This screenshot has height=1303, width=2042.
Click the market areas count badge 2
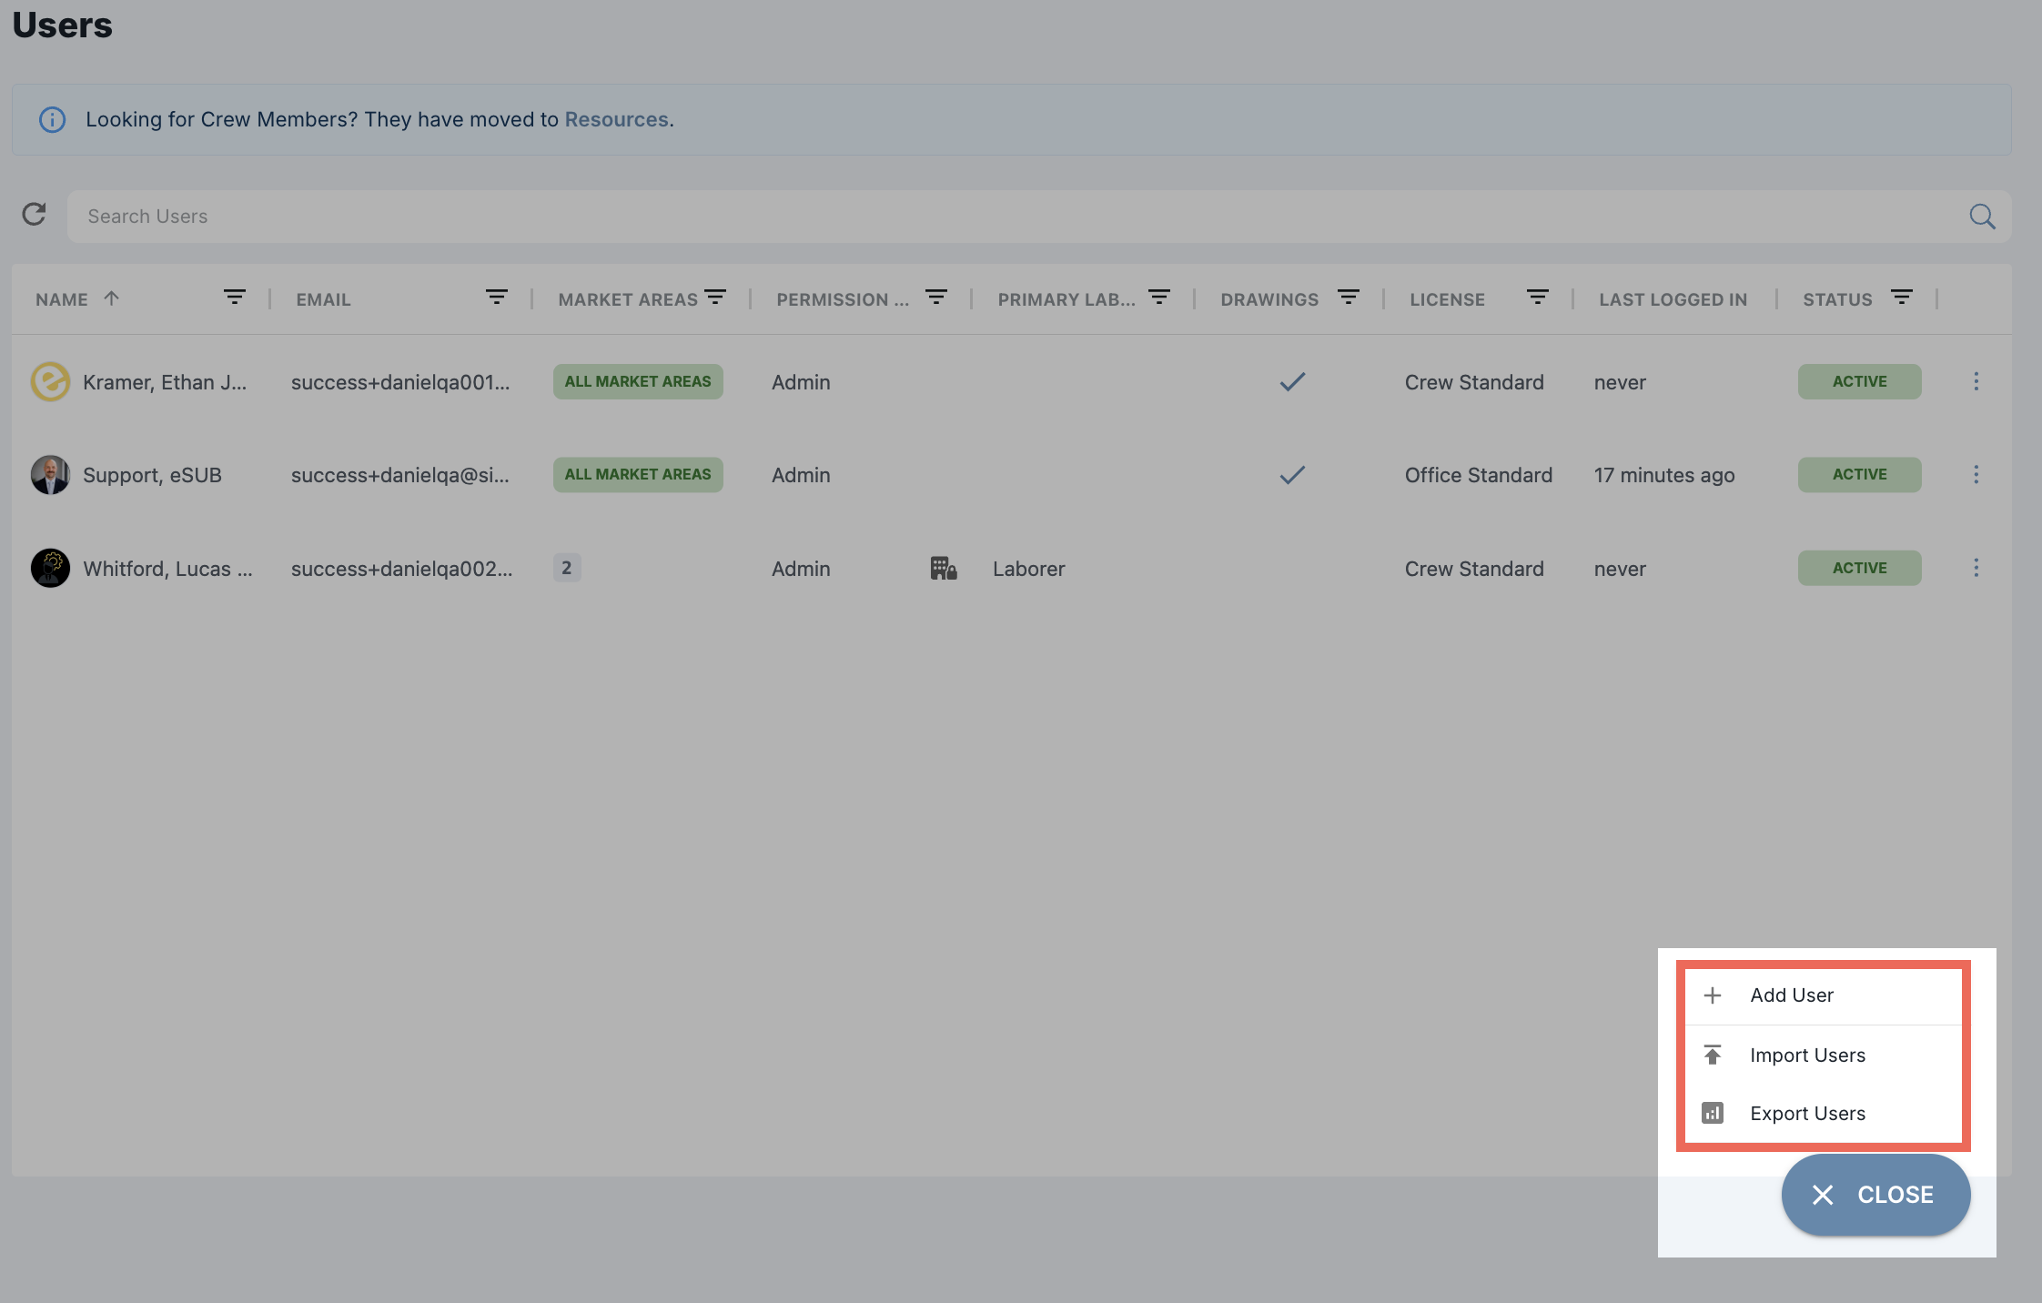coord(567,568)
